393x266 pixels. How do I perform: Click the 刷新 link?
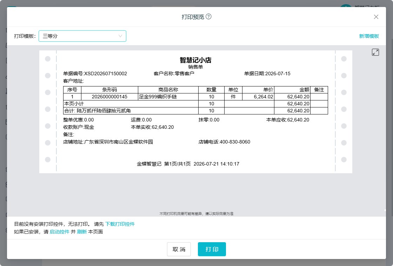[82, 232]
